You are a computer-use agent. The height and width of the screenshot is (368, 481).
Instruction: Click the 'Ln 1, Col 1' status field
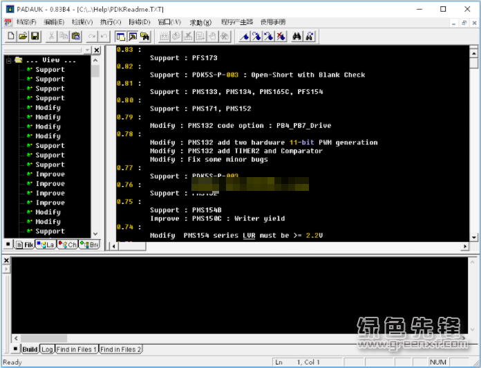[x=308, y=362]
